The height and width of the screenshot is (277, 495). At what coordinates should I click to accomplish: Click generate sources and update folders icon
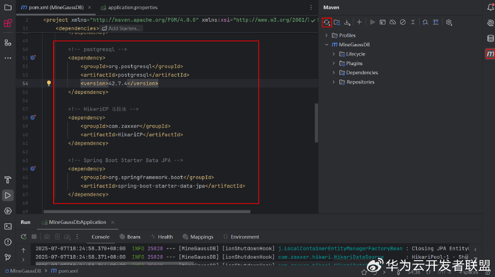tap(337, 22)
